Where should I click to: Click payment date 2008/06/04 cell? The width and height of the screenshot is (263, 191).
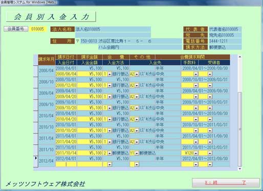point(66,74)
